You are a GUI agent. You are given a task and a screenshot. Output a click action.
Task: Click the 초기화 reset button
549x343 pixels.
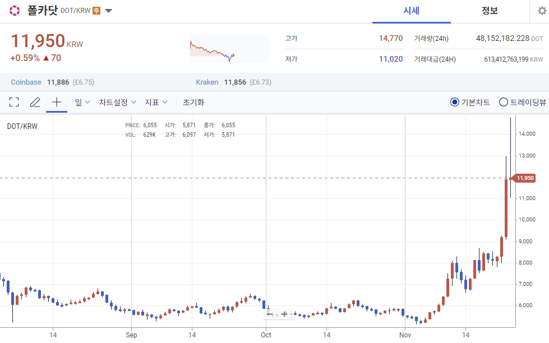point(193,102)
